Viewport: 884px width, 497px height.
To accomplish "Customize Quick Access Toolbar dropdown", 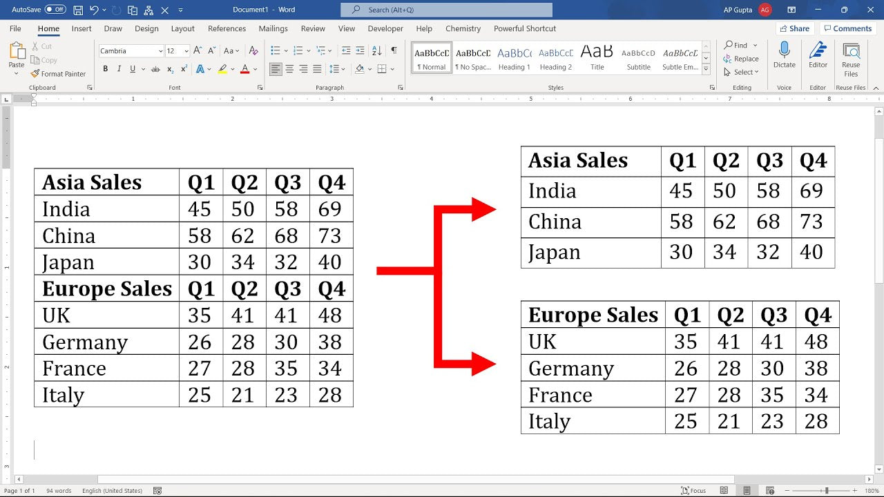I will tap(181, 10).
